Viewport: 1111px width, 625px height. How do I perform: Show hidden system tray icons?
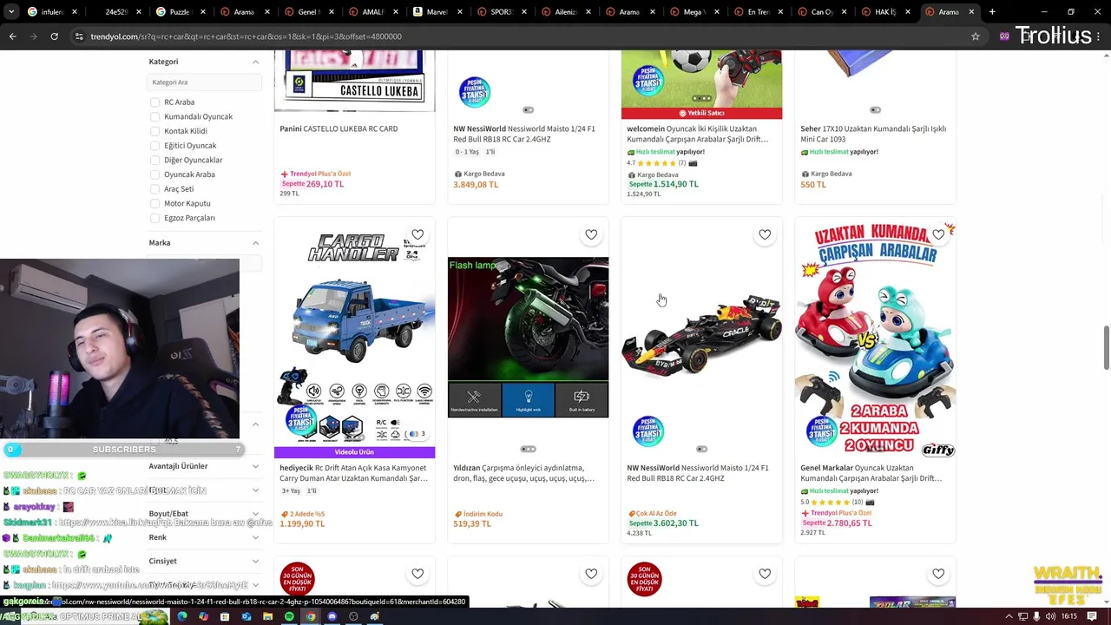click(1009, 617)
